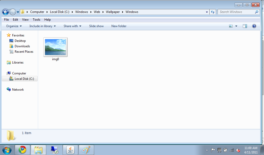Start the Slide show
The width and height of the screenshot is (264, 155).
tap(96, 26)
